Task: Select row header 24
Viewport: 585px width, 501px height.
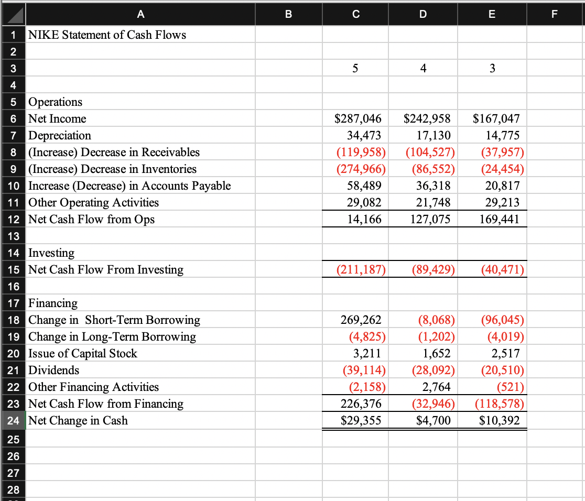Action: pyautogui.click(x=13, y=420)
